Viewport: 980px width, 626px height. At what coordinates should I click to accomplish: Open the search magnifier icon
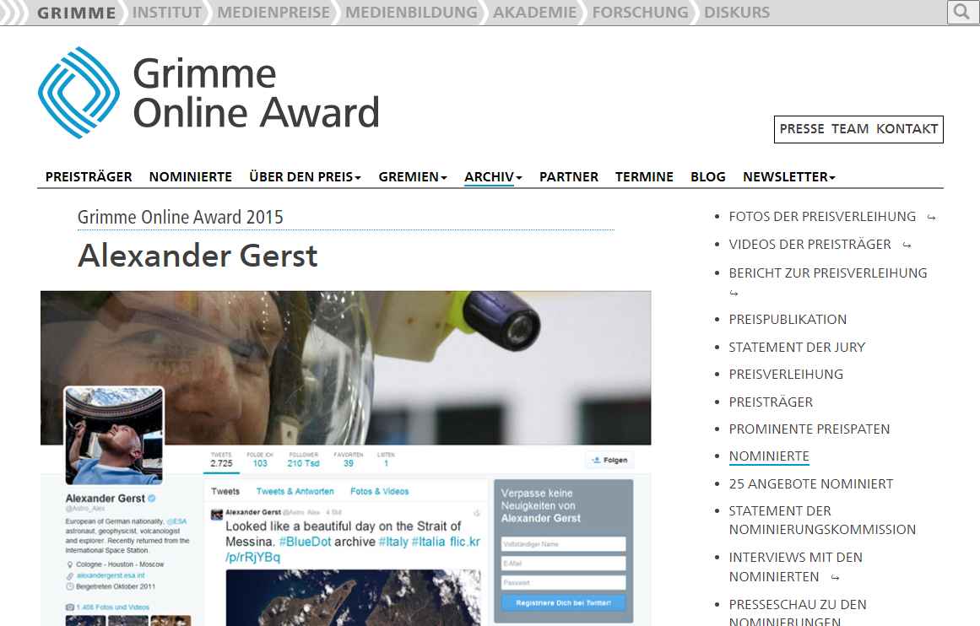(962, 13)
